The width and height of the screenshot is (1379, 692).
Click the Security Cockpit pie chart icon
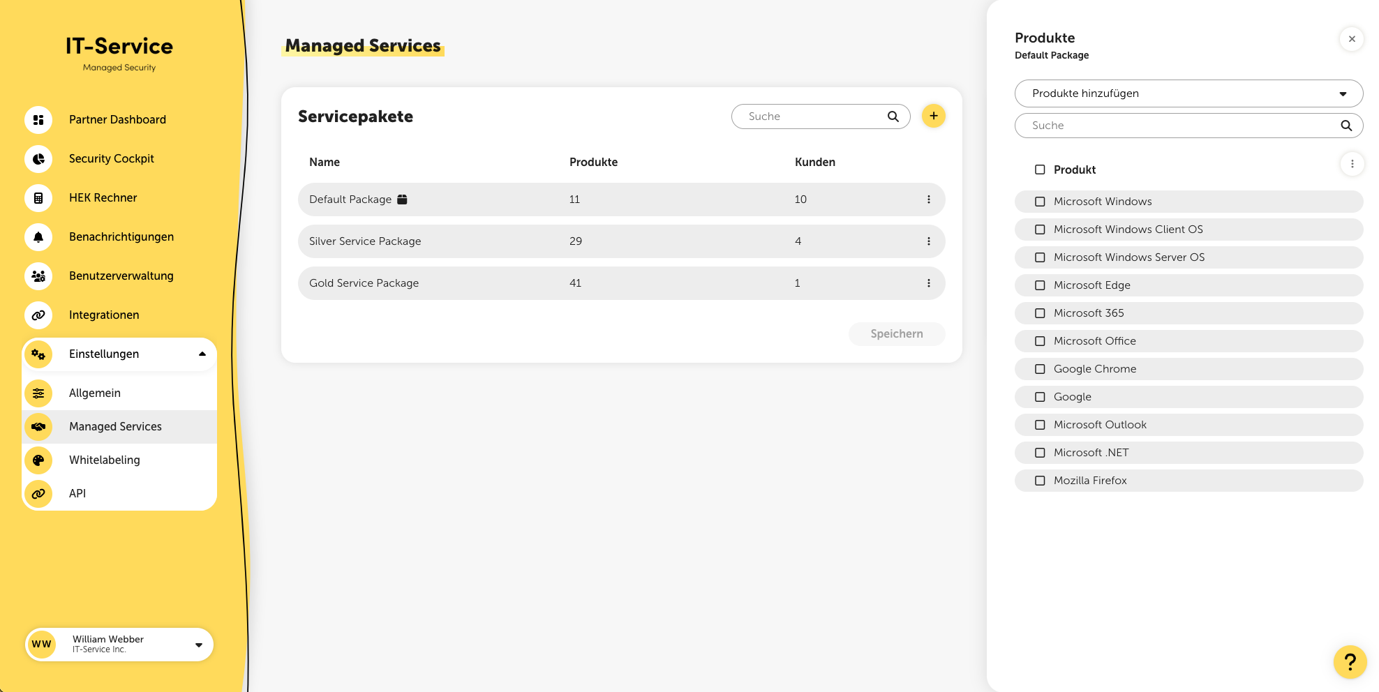coord(38,159)
